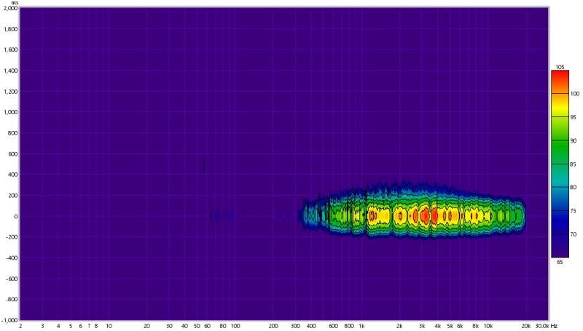The width and height of the screenshot is (583, 331).
Task: Click the 1,400 time axis label
Action: tap(10, 71)
